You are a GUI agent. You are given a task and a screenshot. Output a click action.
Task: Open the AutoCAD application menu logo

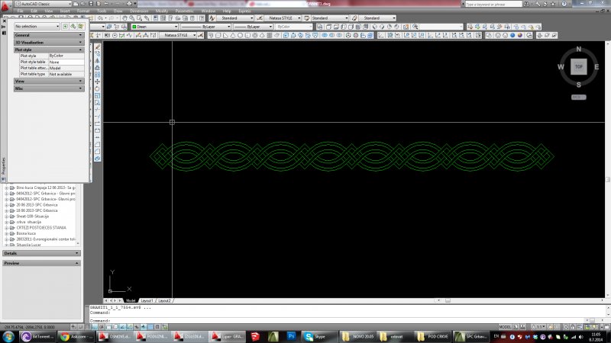click(x=5, y=5)
